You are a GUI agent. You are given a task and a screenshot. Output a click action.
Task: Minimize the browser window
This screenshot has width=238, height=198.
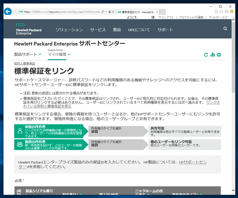pyautogui.click(x=211, y=6)
